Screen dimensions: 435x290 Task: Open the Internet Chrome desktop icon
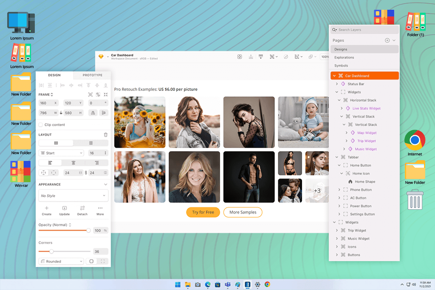[x=415, y=143]
